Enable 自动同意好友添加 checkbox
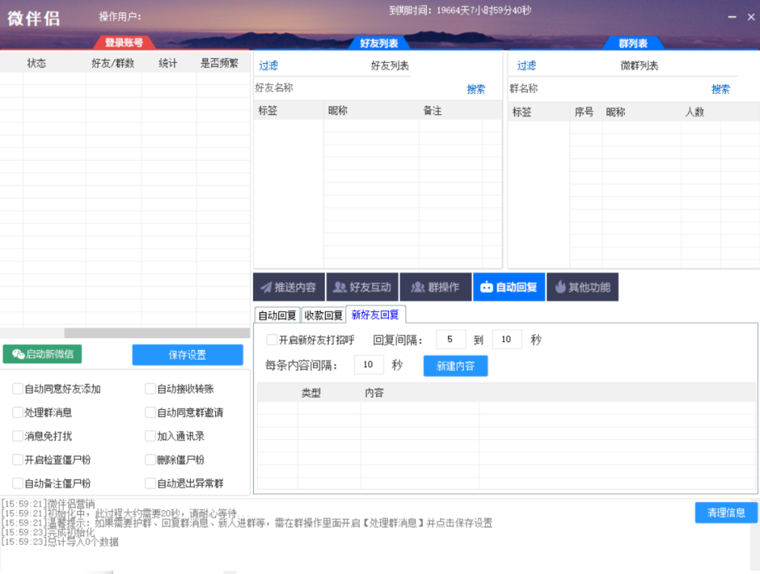 pos(18,389)
